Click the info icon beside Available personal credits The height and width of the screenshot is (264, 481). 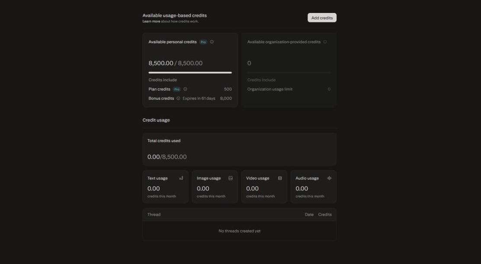pyautogui.click(x=212, y=42)
